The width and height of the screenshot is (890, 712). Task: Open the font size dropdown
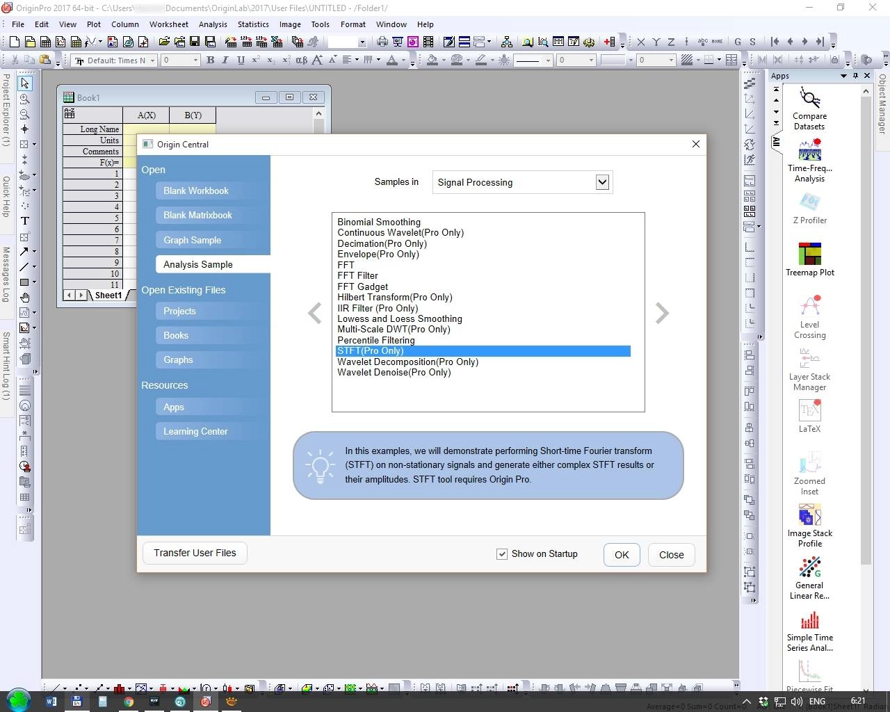(195, 60)
